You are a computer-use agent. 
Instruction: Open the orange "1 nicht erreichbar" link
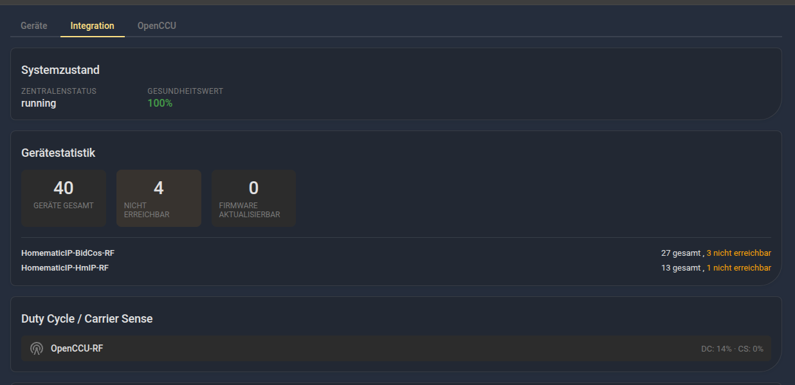(x=738, y=267)
